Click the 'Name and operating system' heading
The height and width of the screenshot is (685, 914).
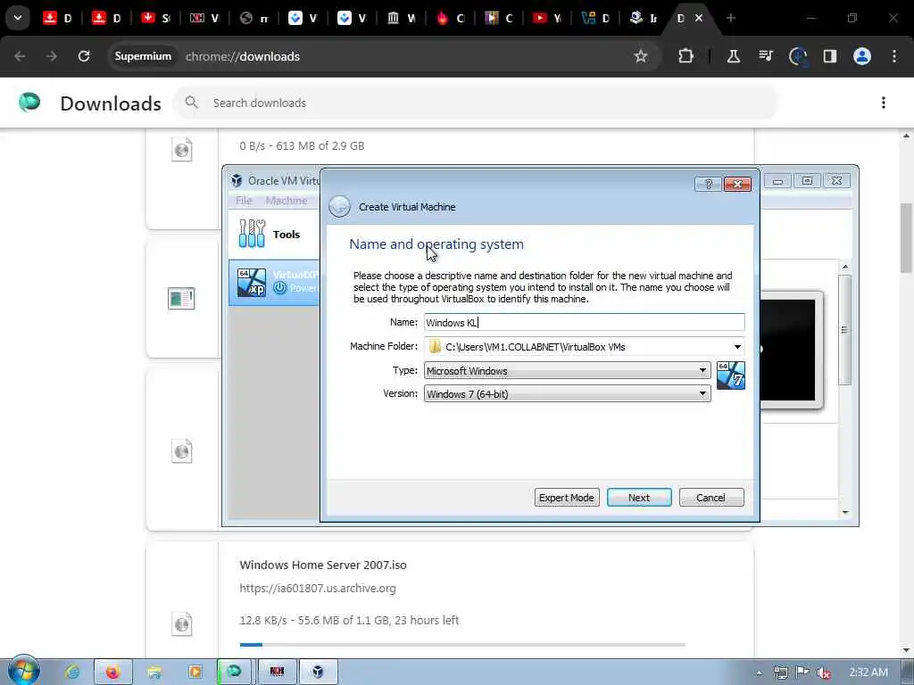(436, 244)
